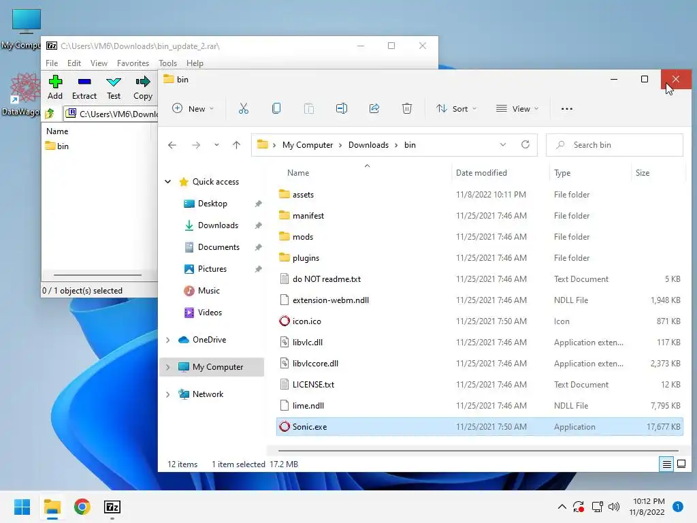Click the Share icon in Explorer toolbar
697x523 pixels.
pos(374,108)
